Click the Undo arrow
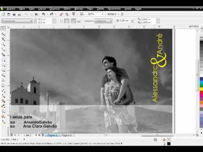This screenshot has width=203, height=152. 44,14
